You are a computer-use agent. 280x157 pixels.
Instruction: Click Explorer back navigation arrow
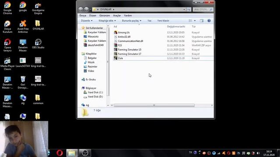tap(80, 9)
